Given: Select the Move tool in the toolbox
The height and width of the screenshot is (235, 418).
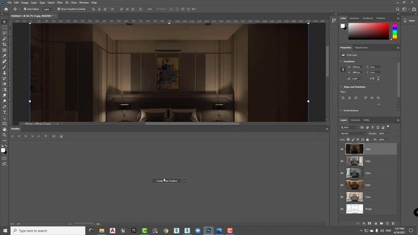Looking at the screenshot, I should pyautogui.click(x=5, y=22).
